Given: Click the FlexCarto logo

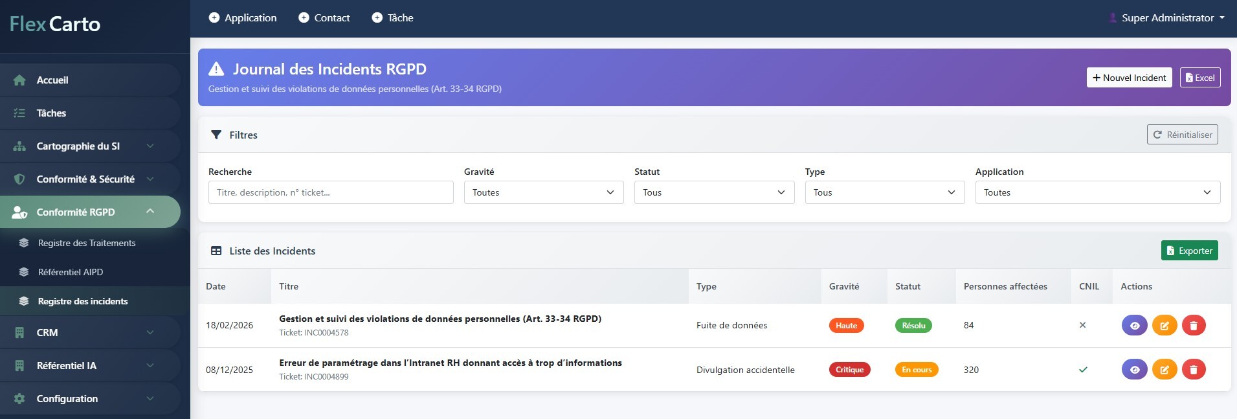Looking at the screenshot, I should pyautogui.click(x=55, y=25).
